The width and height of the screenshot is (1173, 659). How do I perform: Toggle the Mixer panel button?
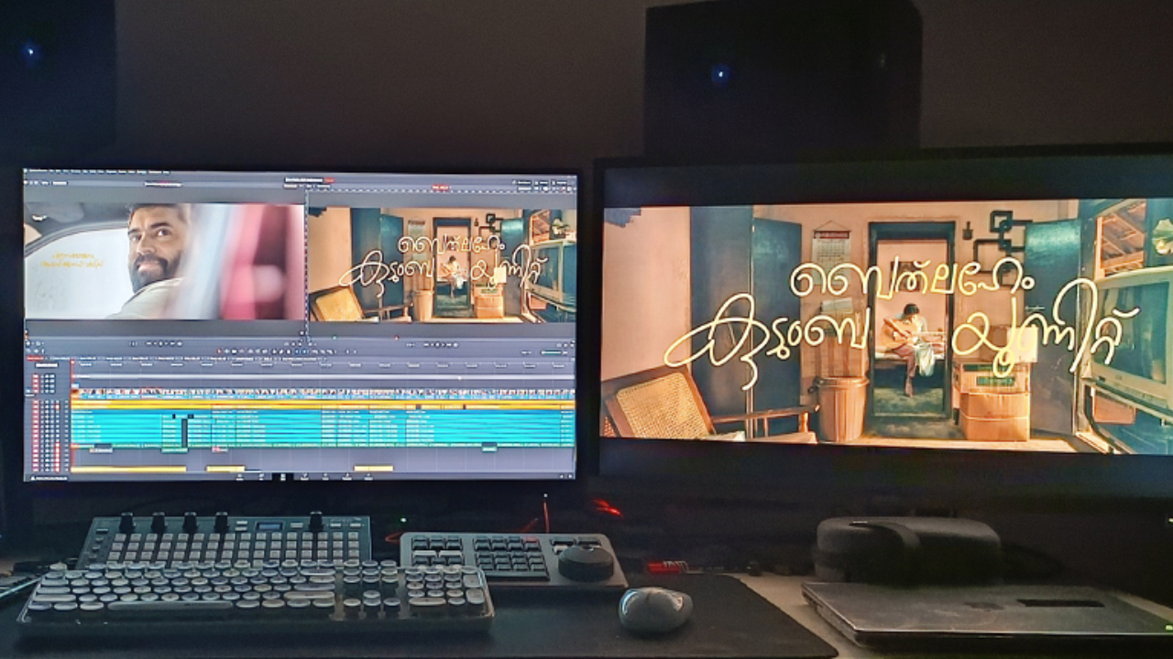click(524, 184)
